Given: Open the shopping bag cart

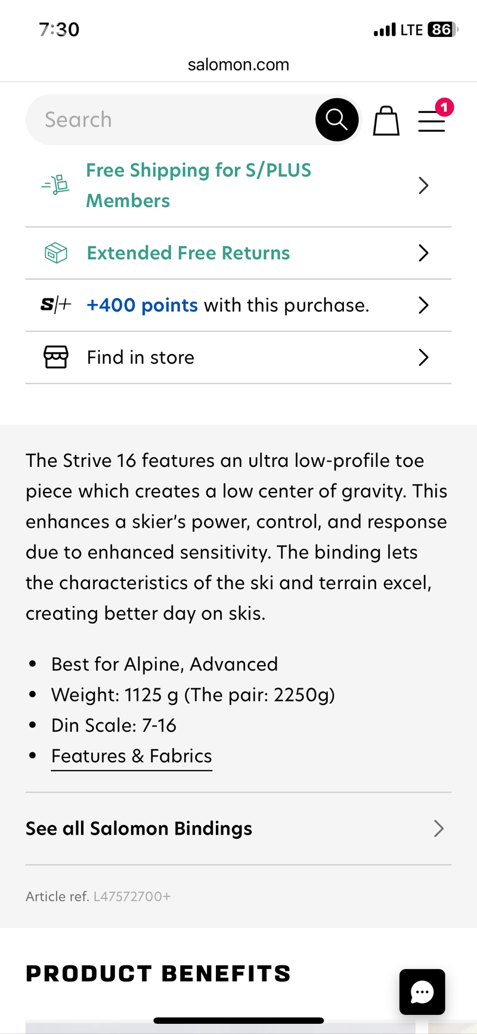Looking at the screenshot, I should coord(386,121).
